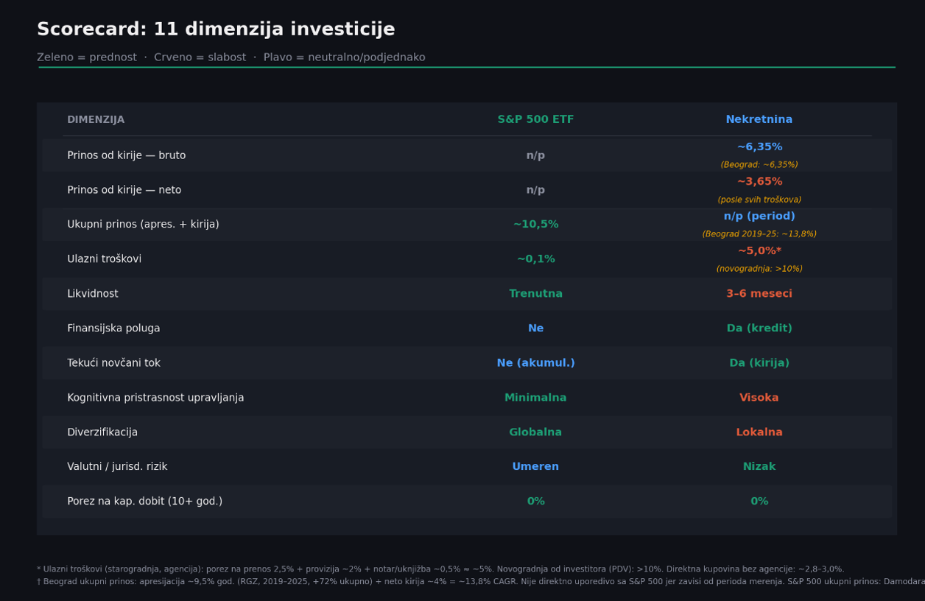Image resolution: width=925 pixels, height=601 pixels.
Task: Select the row label "Prinos od kirije — neto"
Action: click(x=124, y=190)
